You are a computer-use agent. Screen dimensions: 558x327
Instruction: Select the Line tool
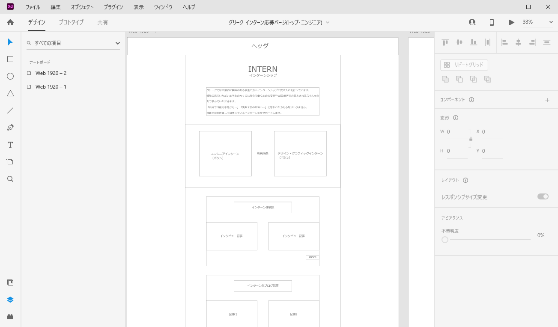(x=10, y=110)
